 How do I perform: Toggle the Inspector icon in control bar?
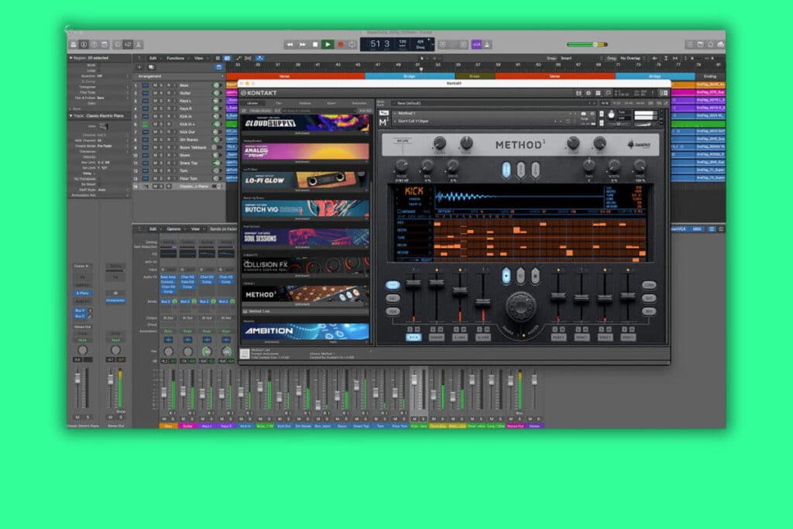pos(84,44)
